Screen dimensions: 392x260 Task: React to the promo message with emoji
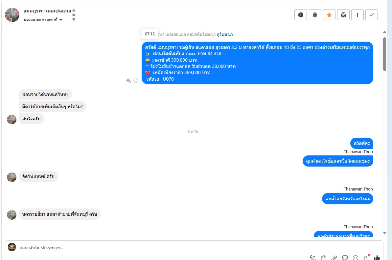pyautogui.click(x=136, y=80)
